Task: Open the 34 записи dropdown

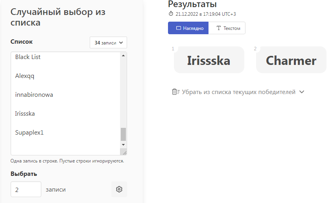Action: coord(108,42)
